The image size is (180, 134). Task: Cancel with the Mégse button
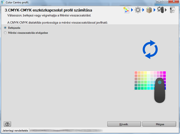(x=159, y=124)
